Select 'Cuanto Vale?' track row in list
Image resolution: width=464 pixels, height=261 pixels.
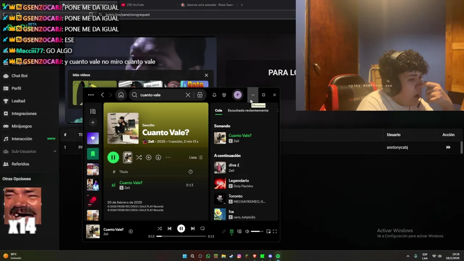156,185
